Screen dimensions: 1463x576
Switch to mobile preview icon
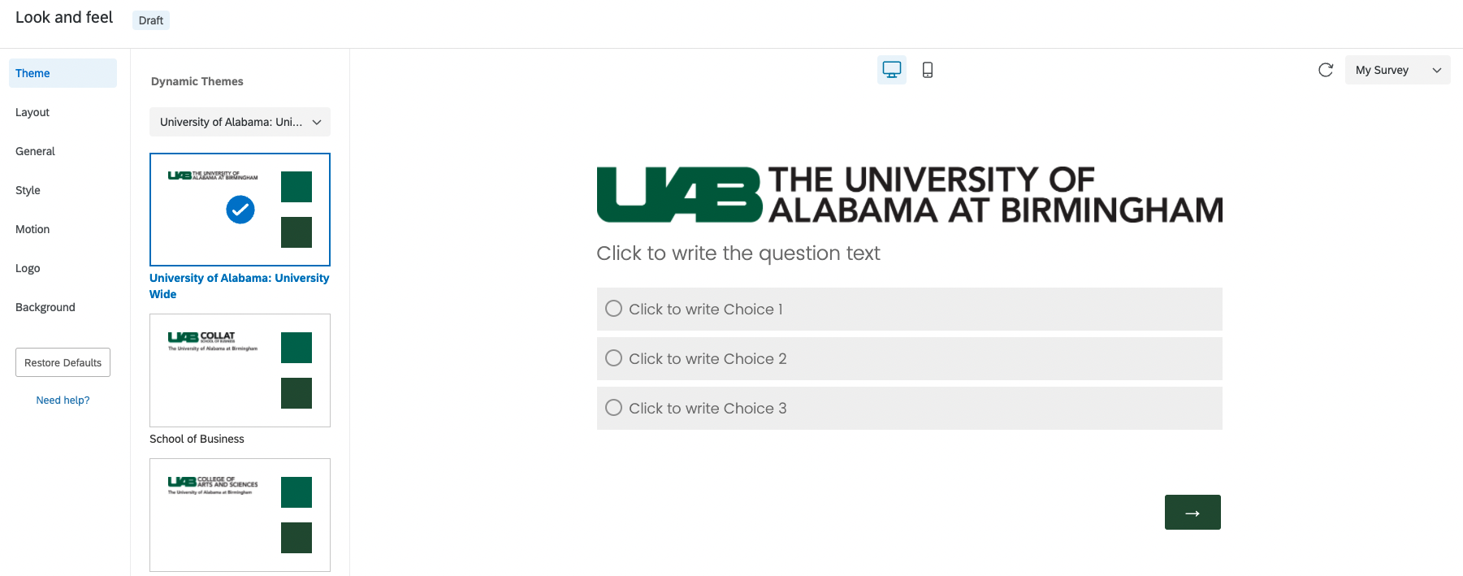(x=928, y=70)
